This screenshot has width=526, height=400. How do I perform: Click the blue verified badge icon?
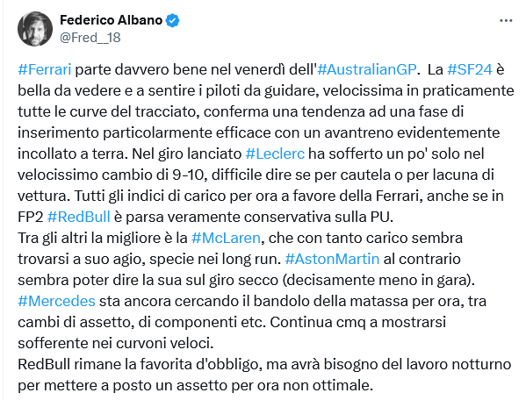(173, 20)
